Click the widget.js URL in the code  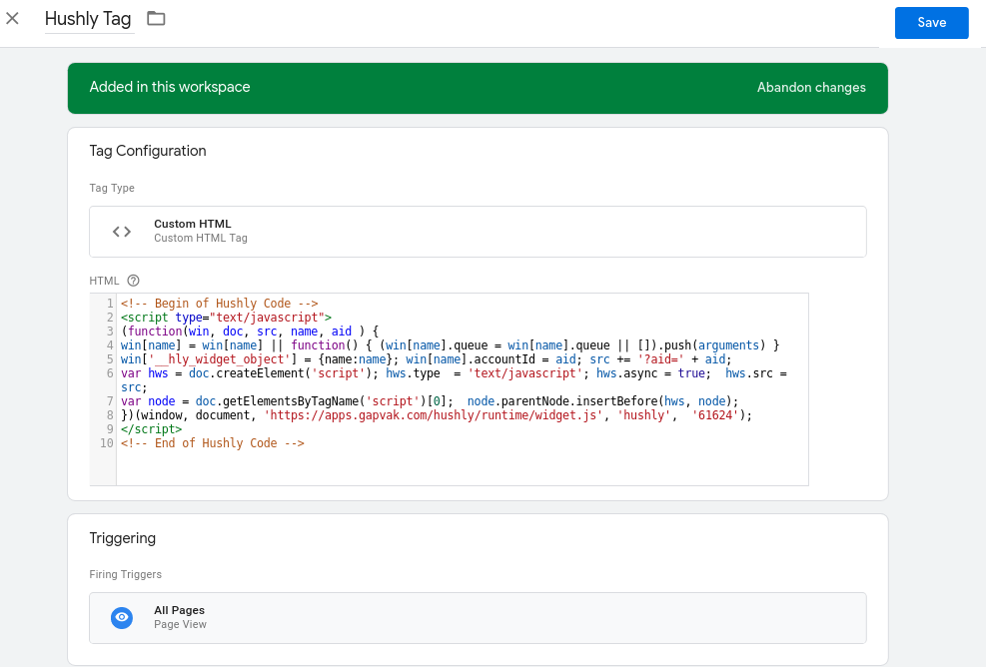pyautogui.click(x=434, y=415)
